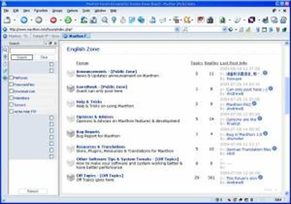
Task: Open dropdown arrow beside Refresh button
Action: [75, 20]
